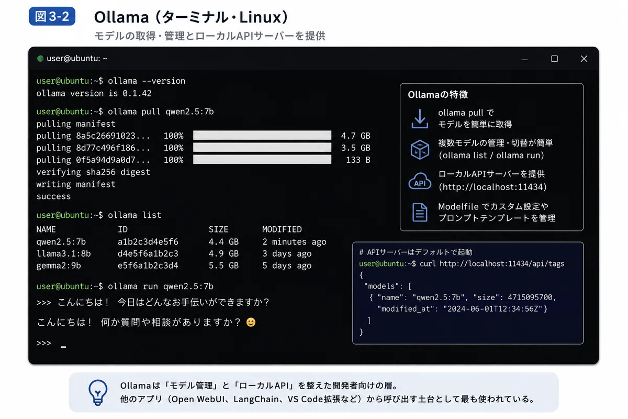Image resolution: width=628 pixels, height=419 pixels.
Task: Click the NAME column header
Action: coord(46,229)
